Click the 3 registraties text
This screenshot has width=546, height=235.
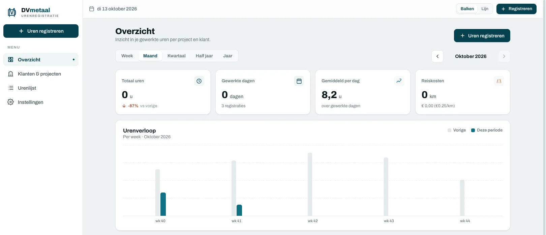[234, 106]
